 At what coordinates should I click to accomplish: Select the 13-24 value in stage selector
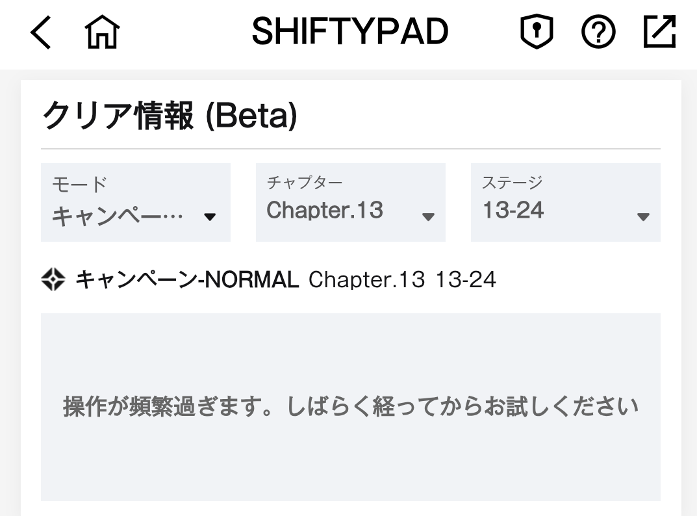[513, 210]
